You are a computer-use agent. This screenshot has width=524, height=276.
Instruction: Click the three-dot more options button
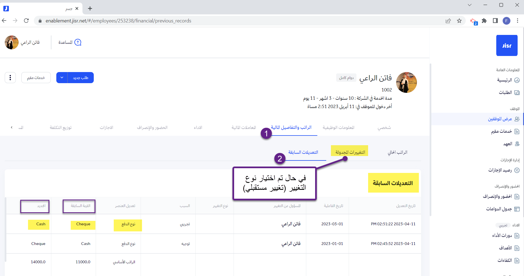pos(10,78)
